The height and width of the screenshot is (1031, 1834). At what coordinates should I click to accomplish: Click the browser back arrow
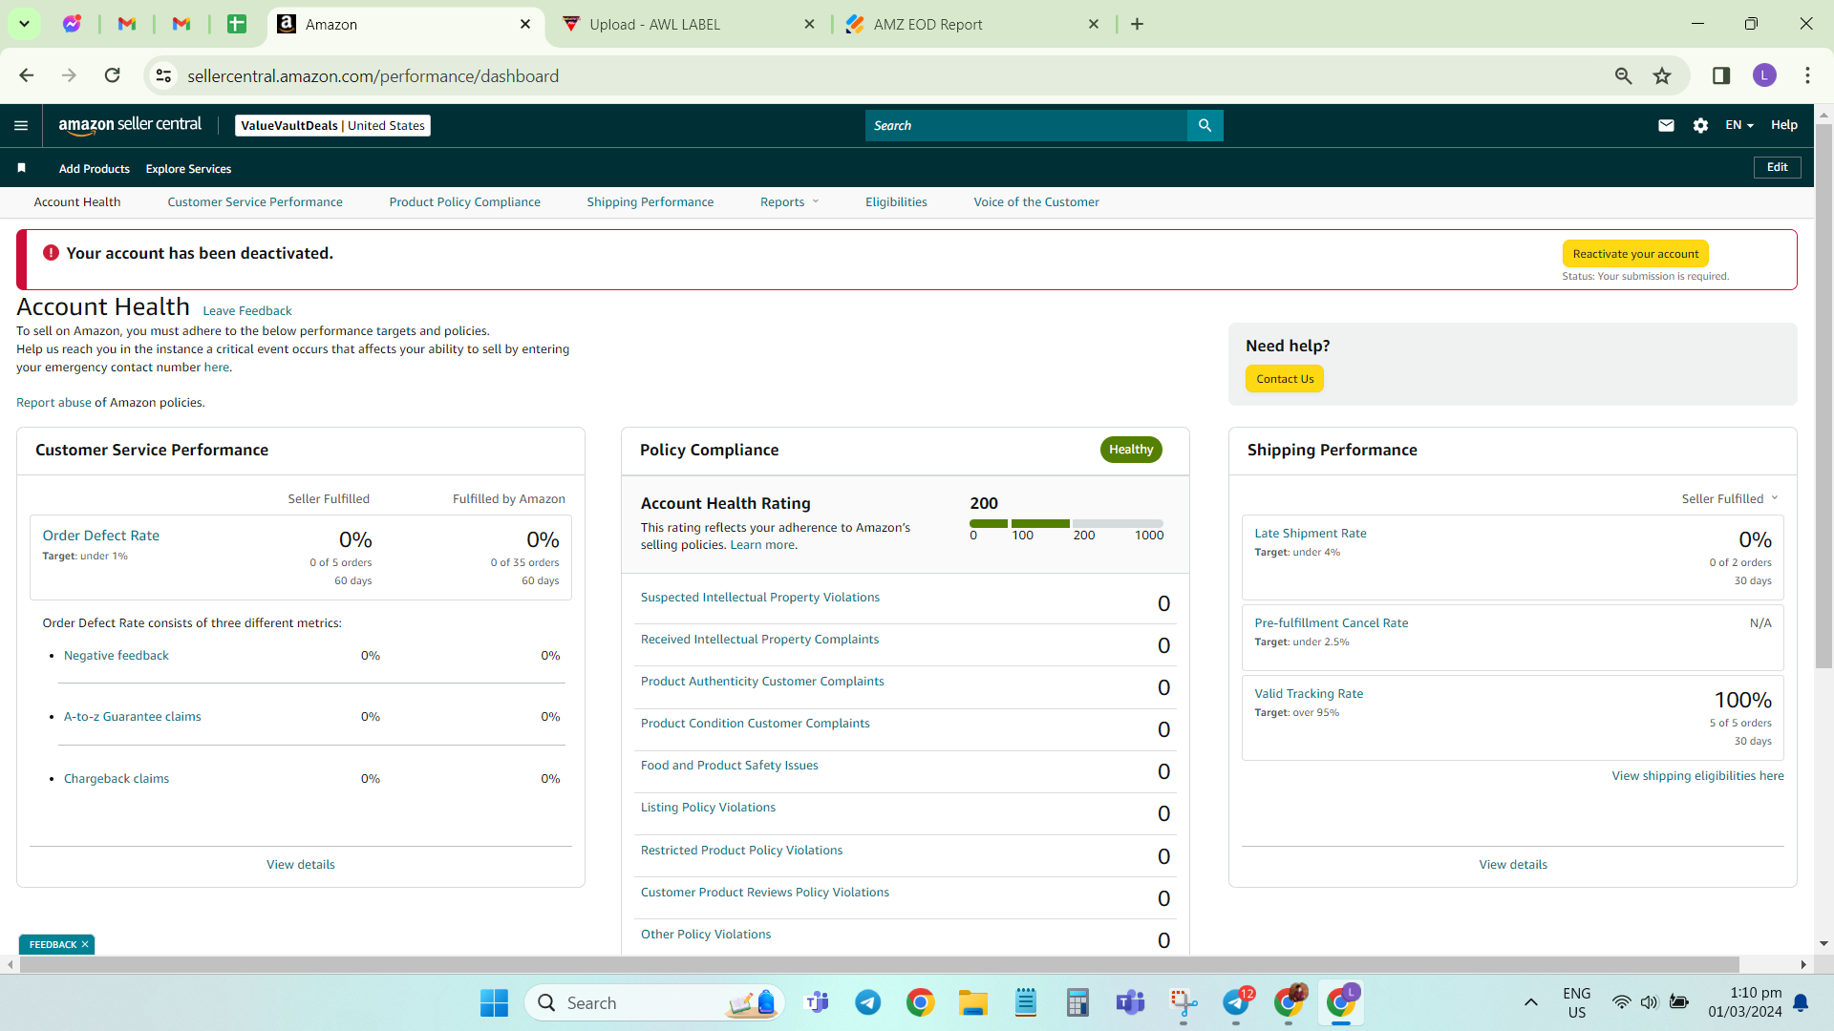tap(27, 75)
